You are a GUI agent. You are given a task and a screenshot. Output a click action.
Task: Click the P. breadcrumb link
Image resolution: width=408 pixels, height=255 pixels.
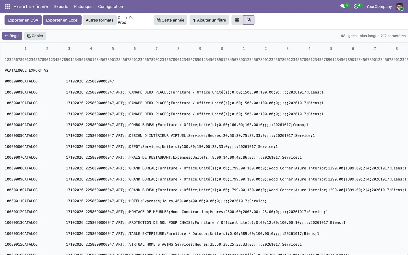pos(131,18)
